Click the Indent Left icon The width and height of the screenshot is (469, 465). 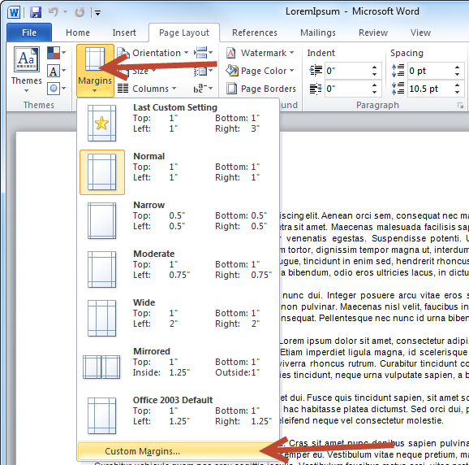click(x=316, y=71)
